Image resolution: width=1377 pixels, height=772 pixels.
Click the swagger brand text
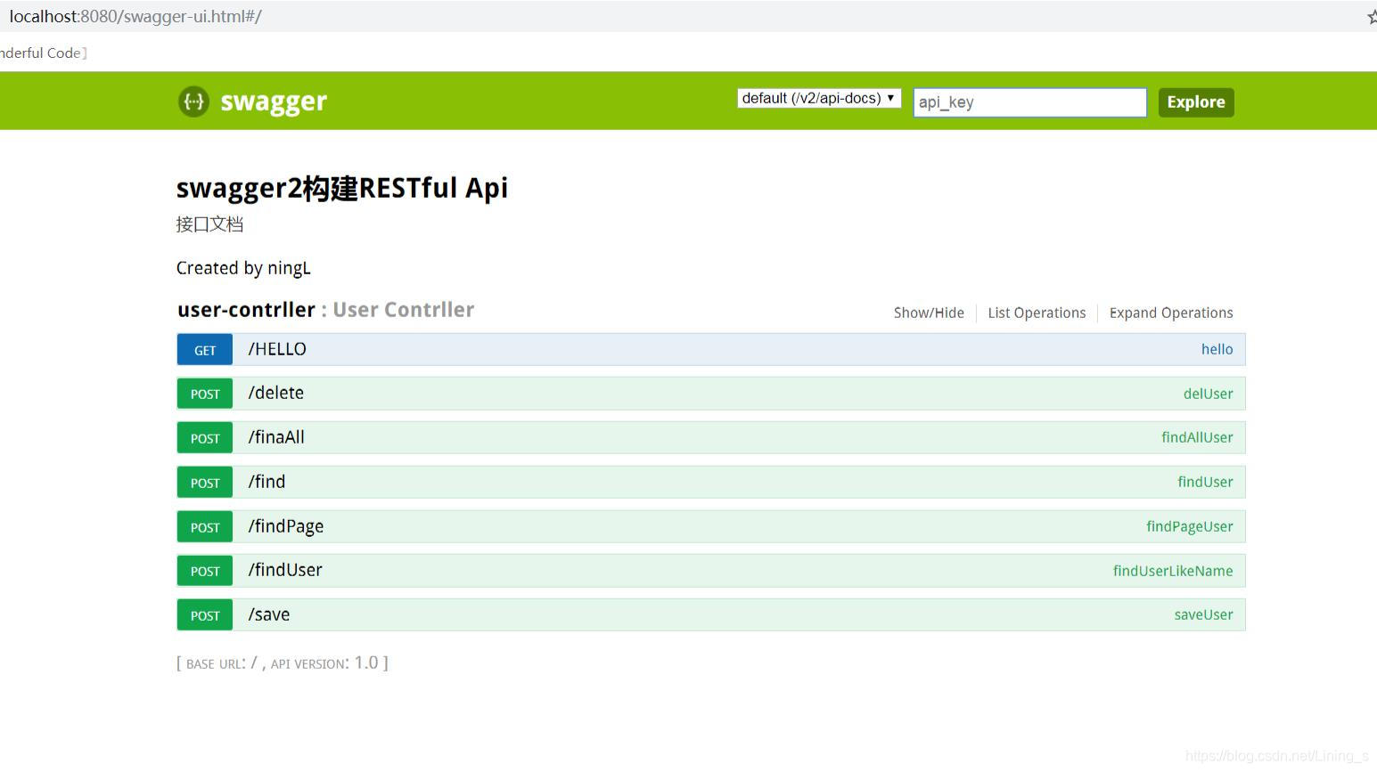[274, 102]
